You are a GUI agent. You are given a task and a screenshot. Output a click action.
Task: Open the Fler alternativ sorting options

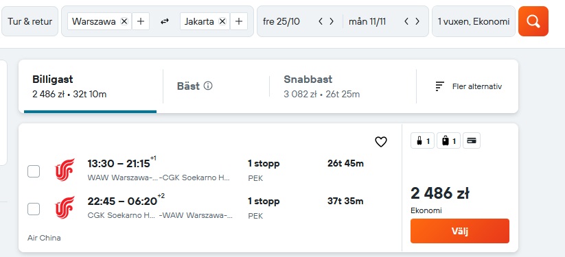pyautogui.click(x=468, y=86)
